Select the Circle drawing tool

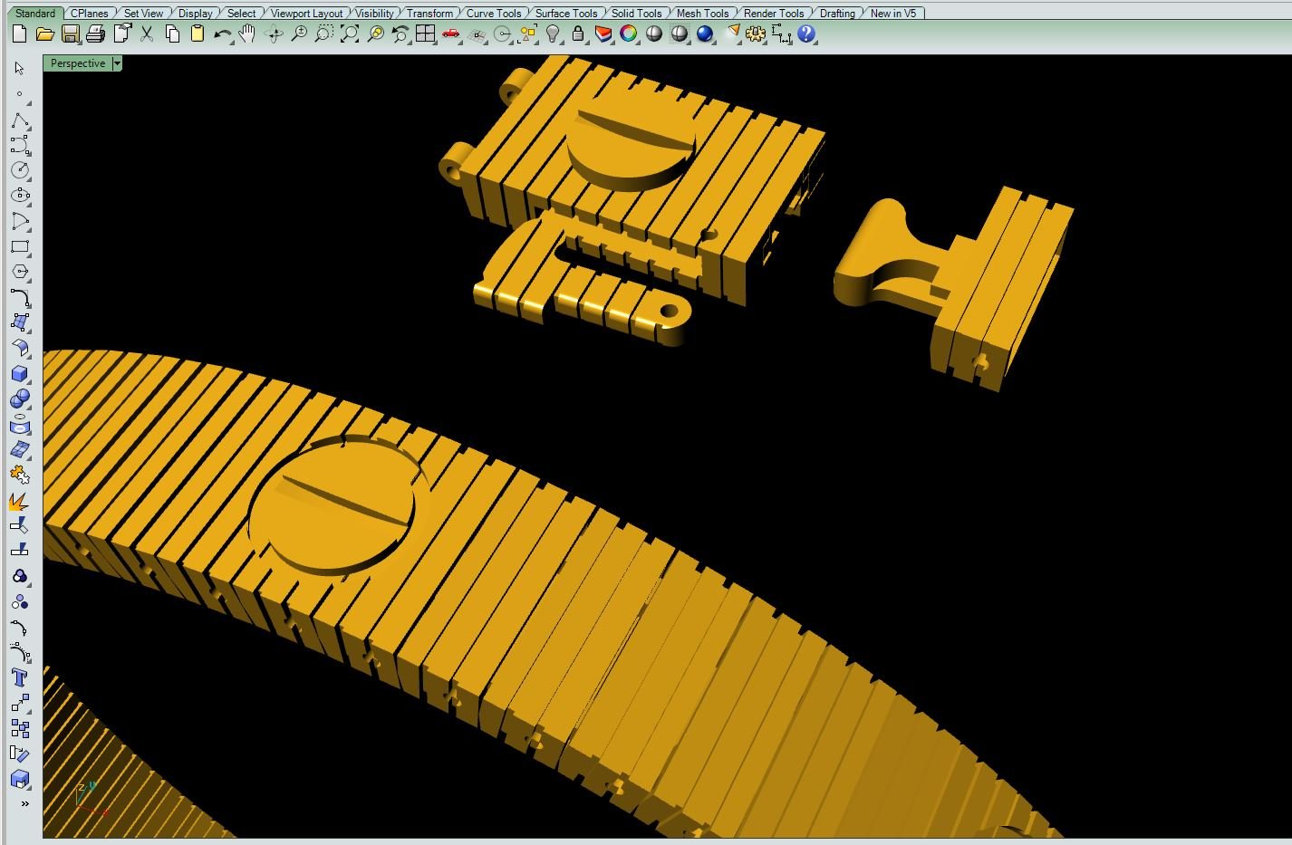coord(19,170)
